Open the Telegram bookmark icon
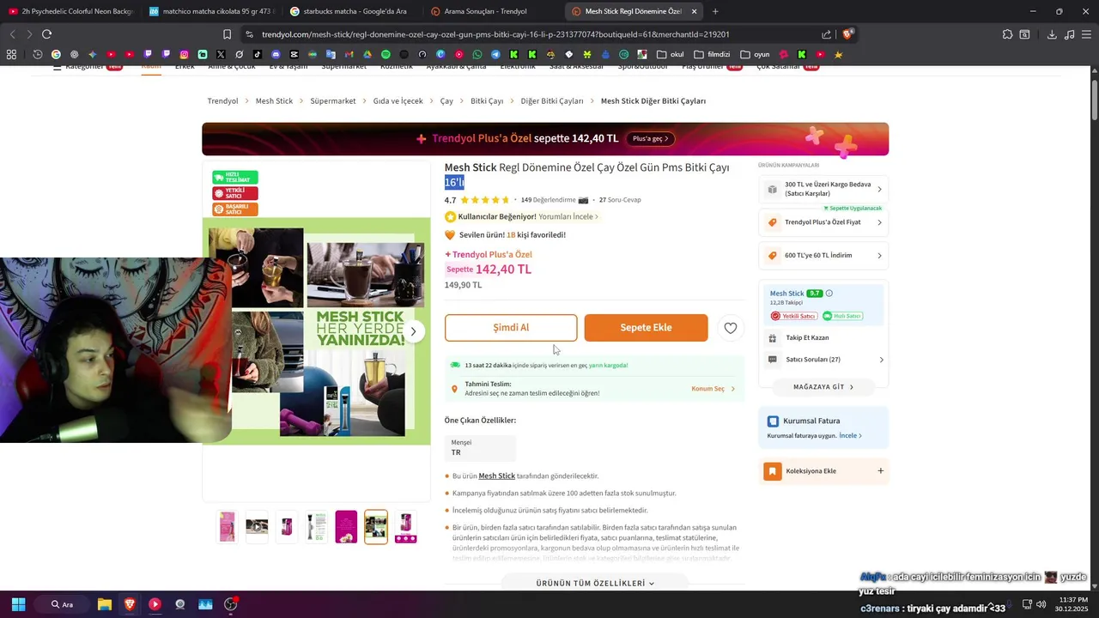The height and width of the screenshot is (618, 1099). pos(495,54)
